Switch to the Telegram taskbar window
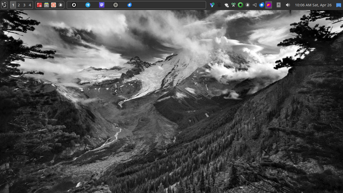This screenshot has height=193, width=343. [88, 5]
